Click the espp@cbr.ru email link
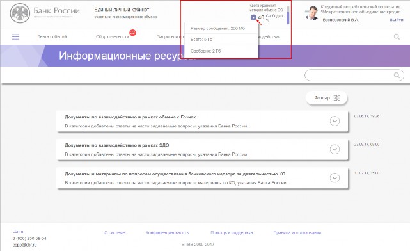This screenshot has height=251, width=410. pos(24,245)
